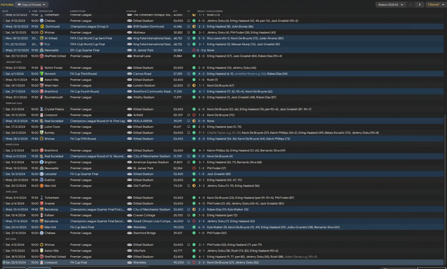Open the Barcelona opposition in the 17/4/2024 row
The height and width of the screenshot is (269, 447).
pos(51,221)
